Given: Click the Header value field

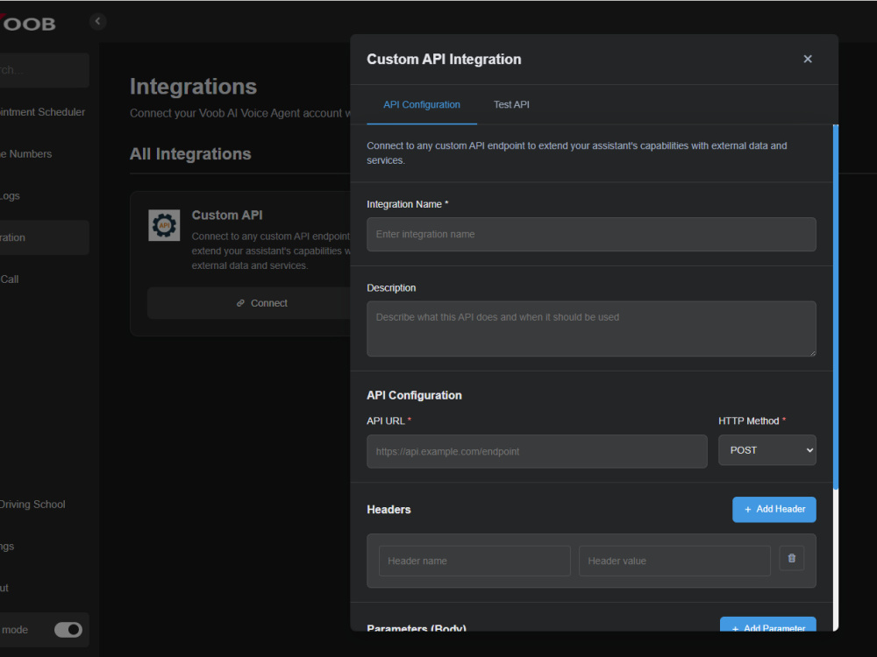Looking at the screenshot, I should pos(674,561).
